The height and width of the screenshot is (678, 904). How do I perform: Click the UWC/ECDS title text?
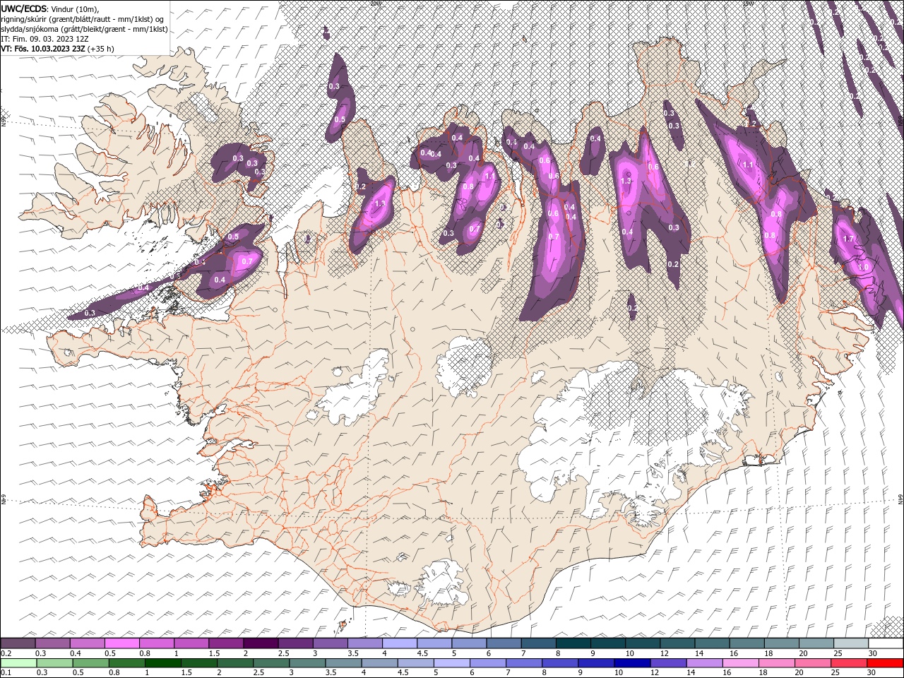pyautogui.click(x=24, y=8)
